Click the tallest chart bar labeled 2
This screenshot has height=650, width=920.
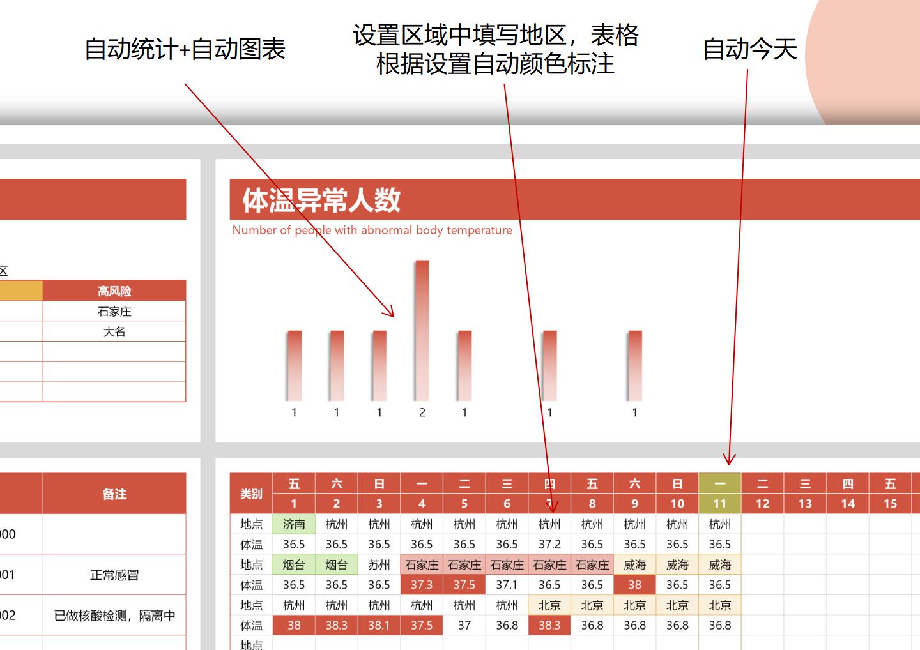[x=422, y=330]
